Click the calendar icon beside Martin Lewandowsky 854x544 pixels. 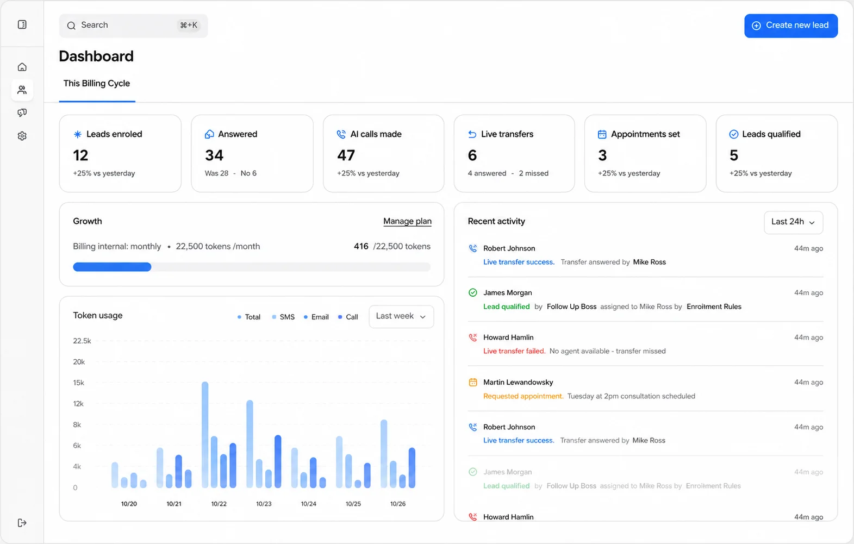click(473, 382)
